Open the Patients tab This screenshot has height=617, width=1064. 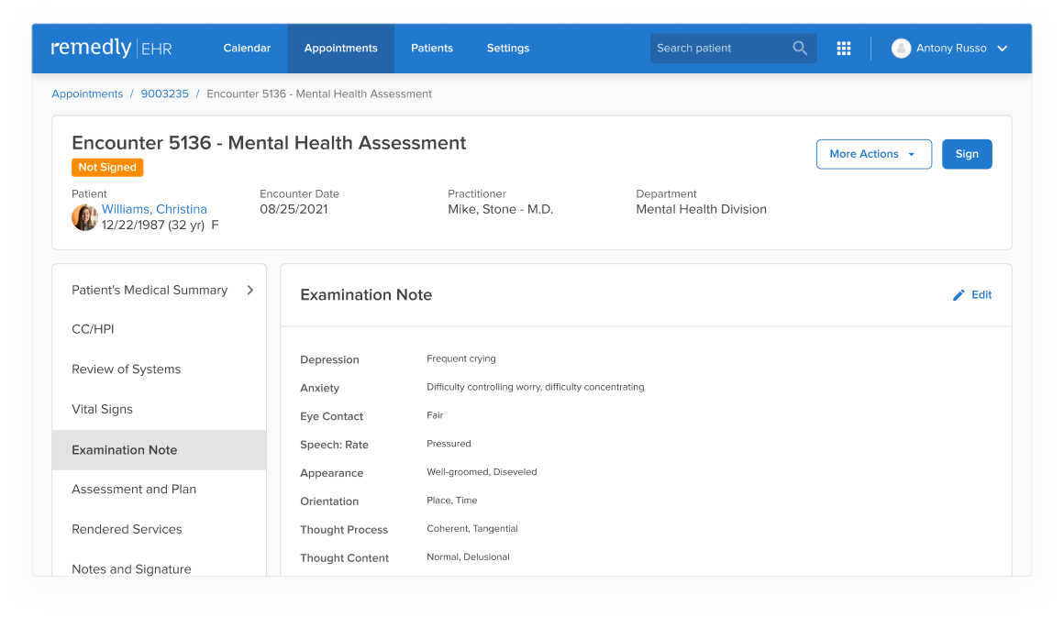tap(432, 49)
